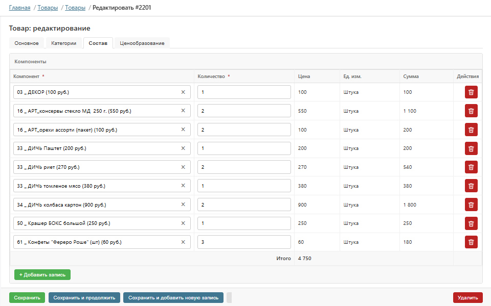The width and height of the screenshot is (491, 306).
Task: Select the Категории tab
Action: tap(64, 43)
